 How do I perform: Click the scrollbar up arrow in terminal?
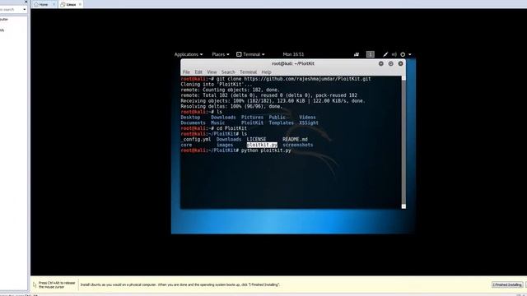tap(403, 78)
